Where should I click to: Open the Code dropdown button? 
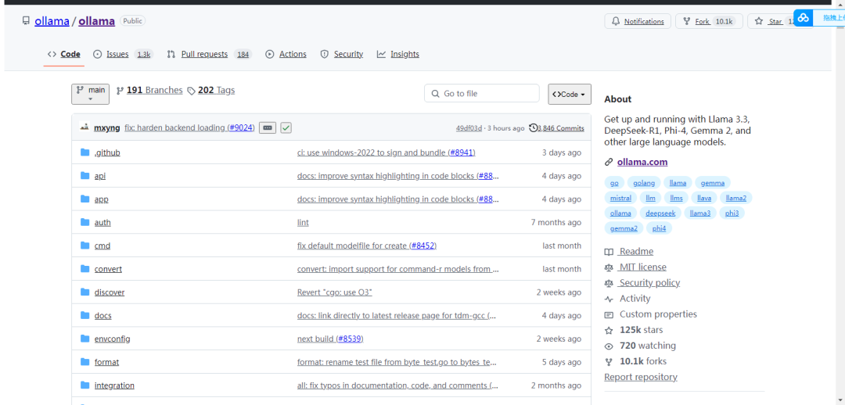[x=570, y=95]
